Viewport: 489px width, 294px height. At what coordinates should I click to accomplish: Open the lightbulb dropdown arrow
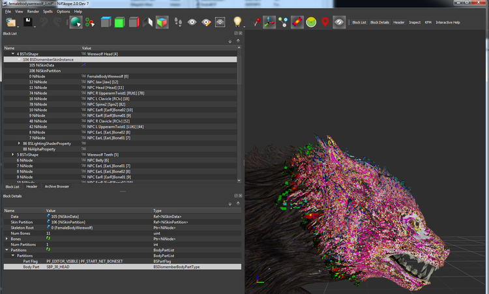point(244,27)
